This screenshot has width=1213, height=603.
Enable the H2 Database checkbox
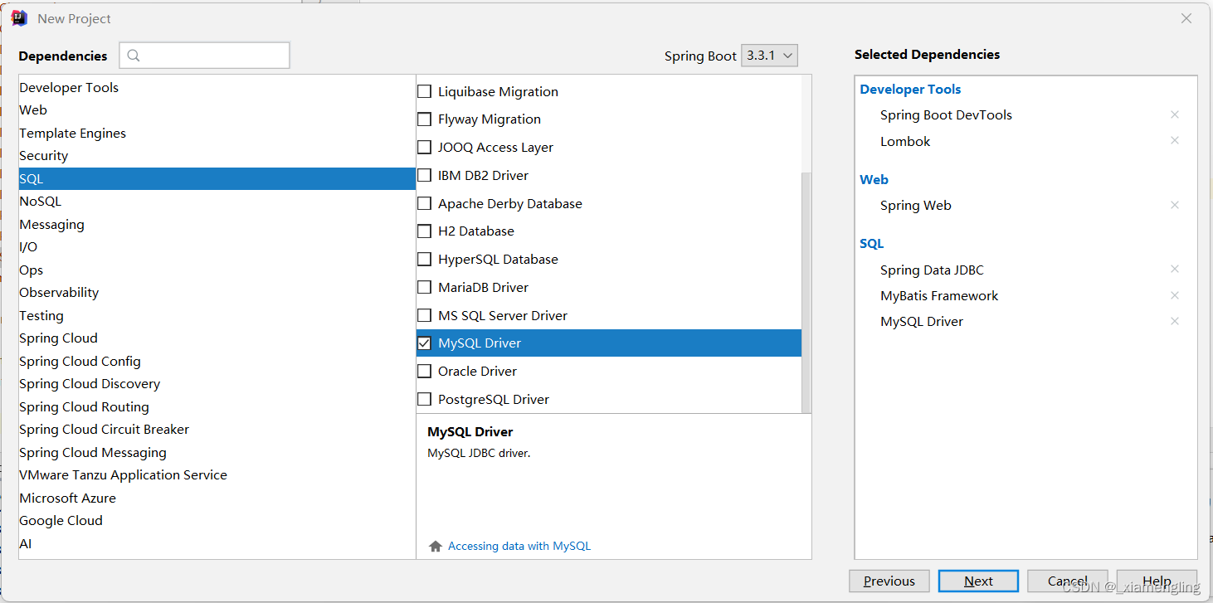coord(425,231)
